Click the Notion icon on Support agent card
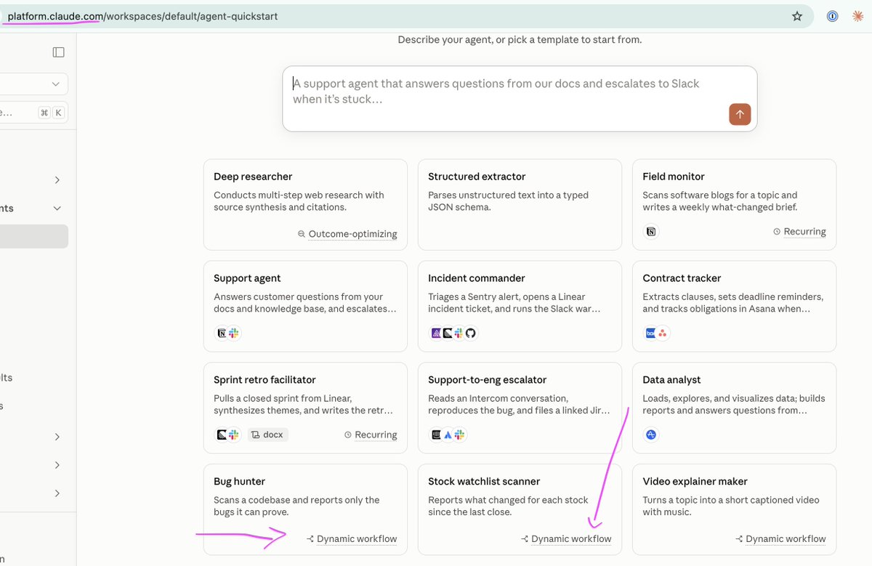This screenshot has width=872, height=566. 222,333
